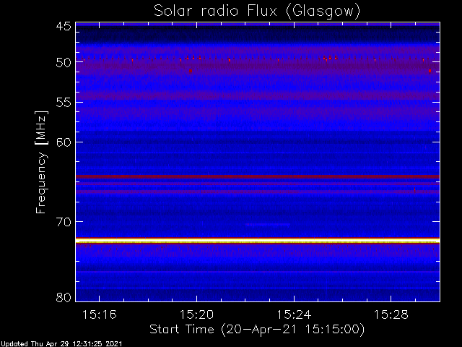Click the Frequency [MHz] axis title
This screenshot has height=347, width=462.
coord(41,162)
